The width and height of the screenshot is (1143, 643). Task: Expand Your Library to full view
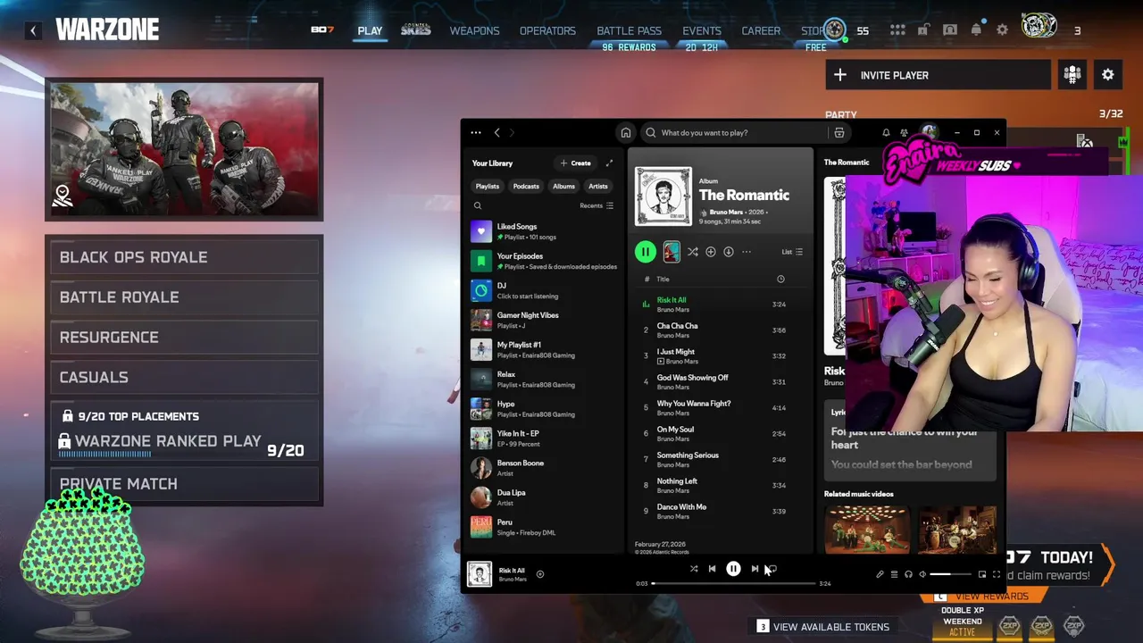tap(609, 163)
